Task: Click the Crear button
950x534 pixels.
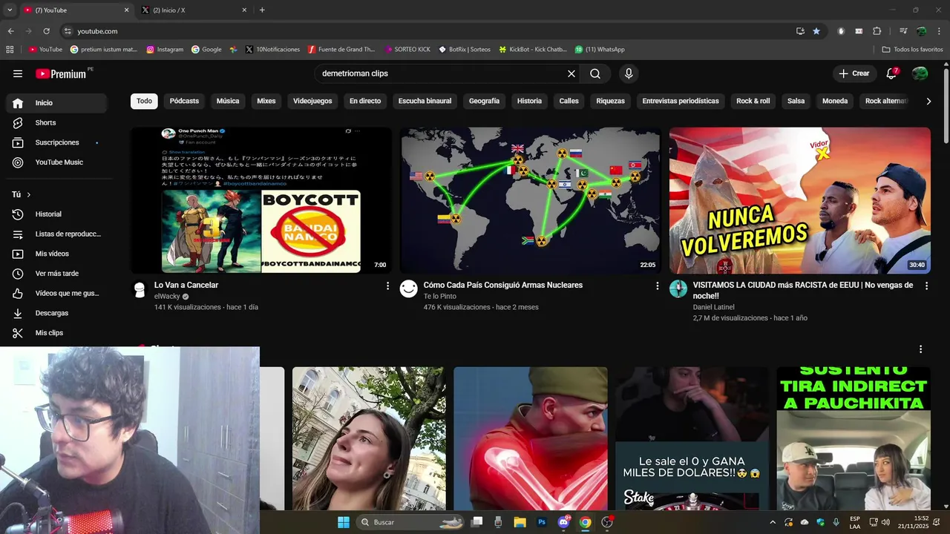Action: pos(854,73)
